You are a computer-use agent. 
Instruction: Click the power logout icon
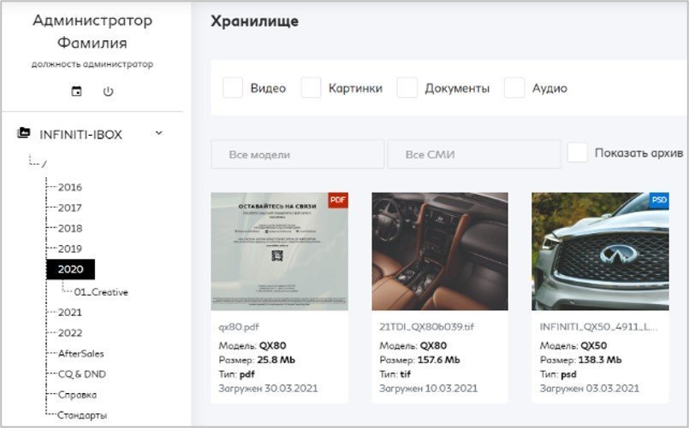[x=108, y=91]
